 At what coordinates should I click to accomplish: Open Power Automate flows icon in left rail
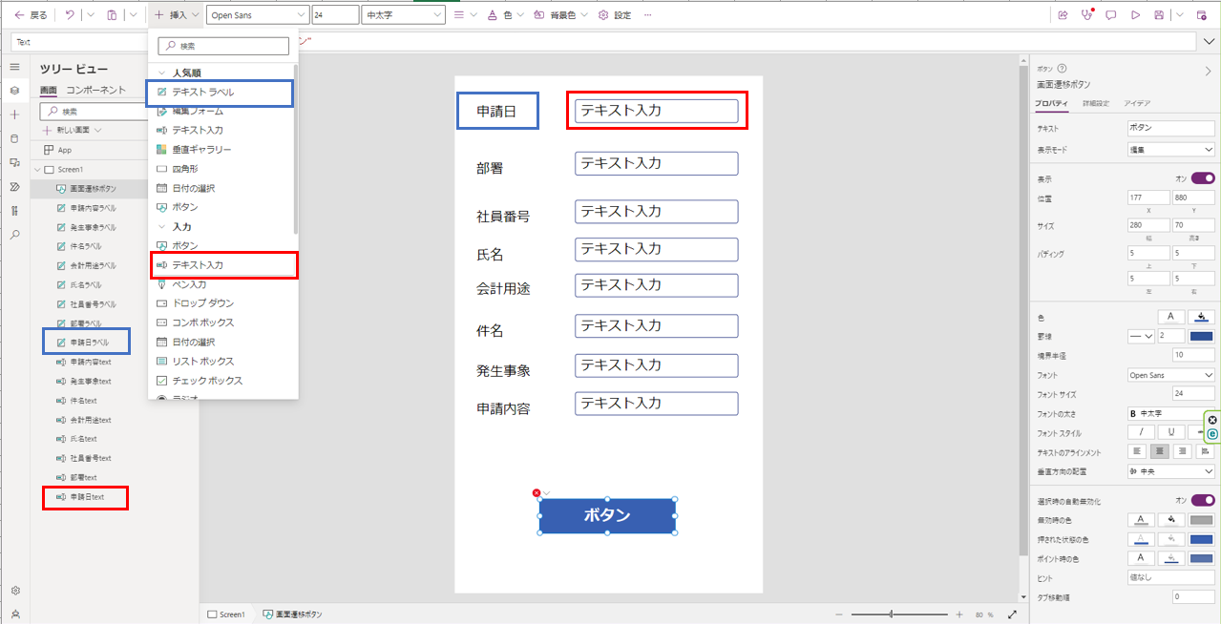point(14,186)
